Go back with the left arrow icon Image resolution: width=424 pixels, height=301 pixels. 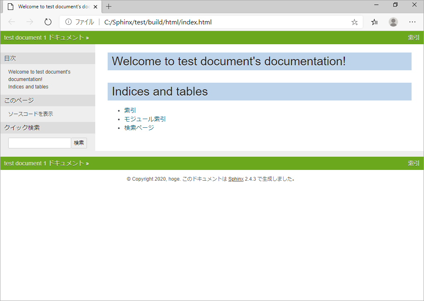click(x=12, y=22)
